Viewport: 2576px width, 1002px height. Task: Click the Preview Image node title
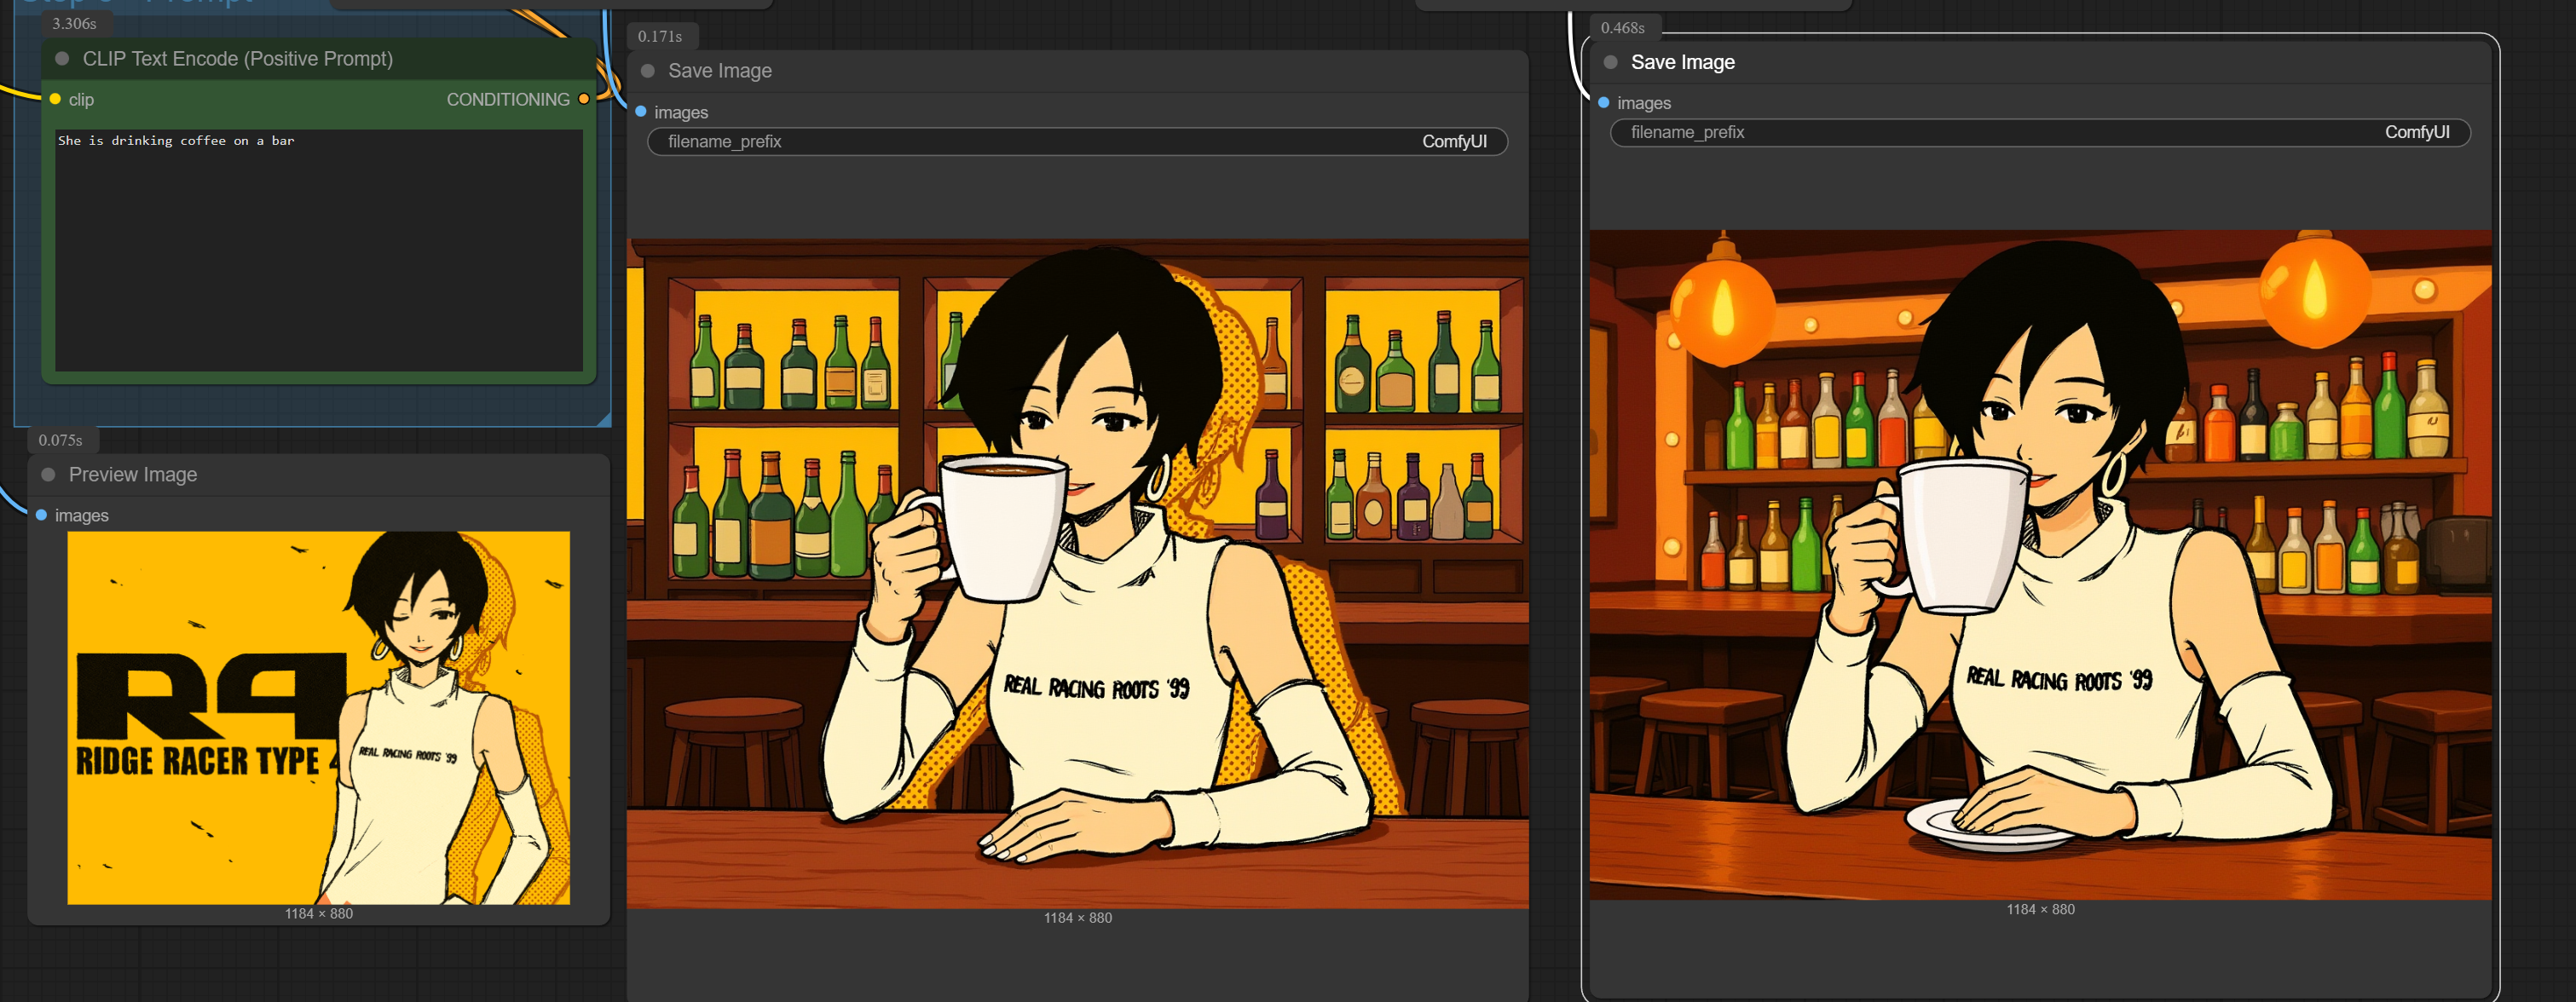click(133, 474)
